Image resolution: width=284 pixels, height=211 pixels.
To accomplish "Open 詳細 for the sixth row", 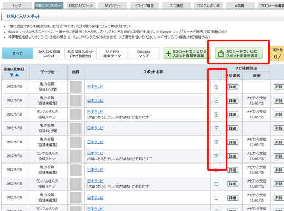I will point(233,156).
